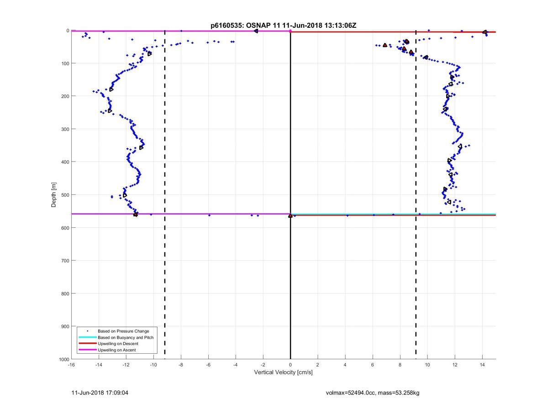Screen dimensions: 548x404
Task: Click y-axis tick label 100
Action: tap(64, 63)
